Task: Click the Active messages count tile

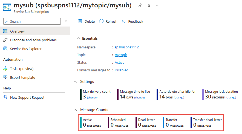Action: point(92,123)
